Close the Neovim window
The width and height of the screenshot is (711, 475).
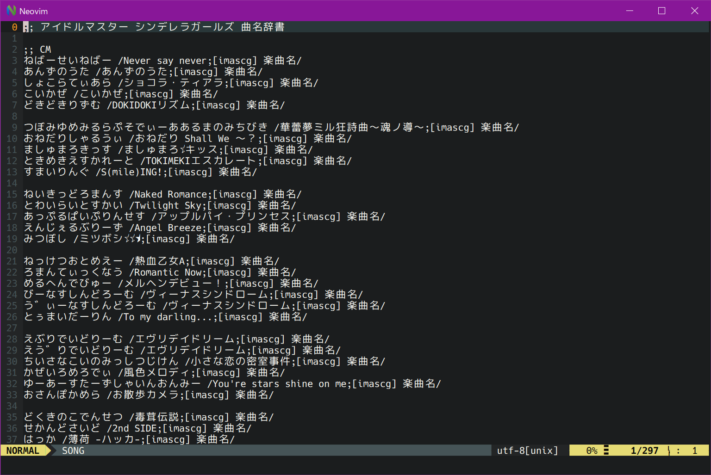[x=694, y=11]
